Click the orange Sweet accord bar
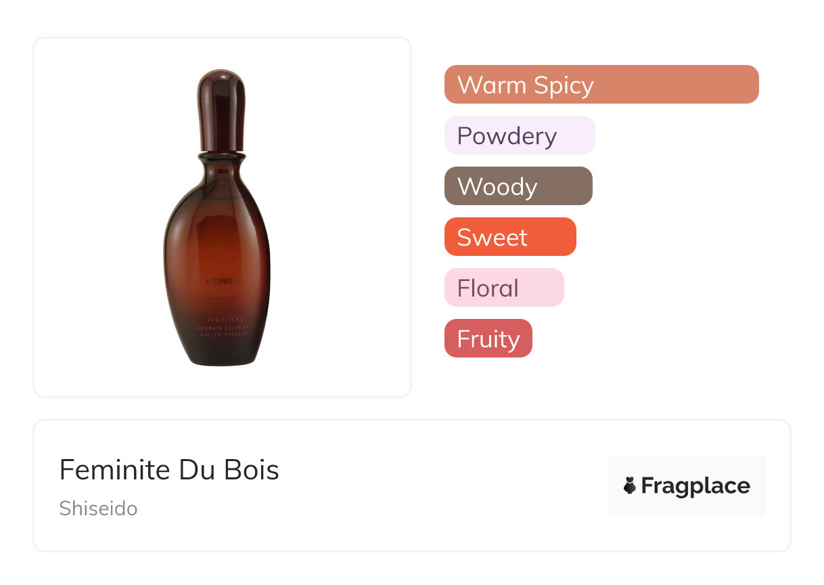The height and width of the screenshot is (585, 824). pyautogui.click(x=510, y=237)
